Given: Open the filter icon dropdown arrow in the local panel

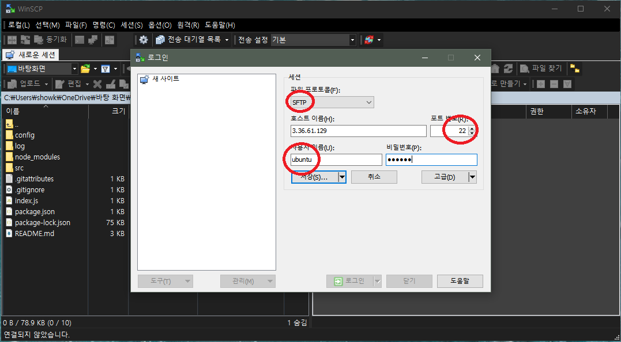Looking at the screenshot, I should click(x=115, y=69).
